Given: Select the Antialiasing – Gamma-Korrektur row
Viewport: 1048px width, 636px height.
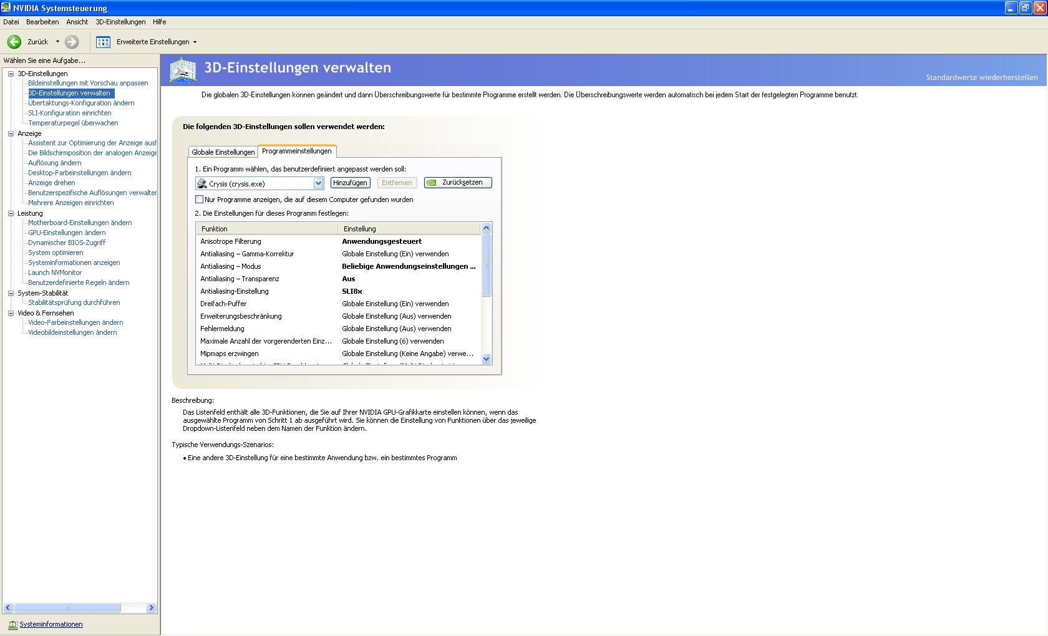Looking at the screenshot, I should click(x=339, y=254).
